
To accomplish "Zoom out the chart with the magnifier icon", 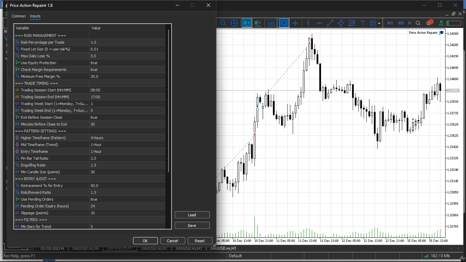I will (x=223, y=23).
